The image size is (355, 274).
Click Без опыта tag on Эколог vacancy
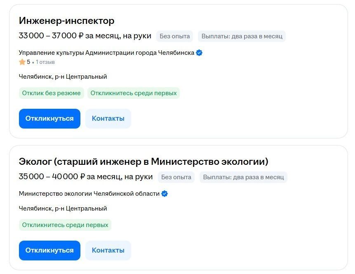pos(176,177)
